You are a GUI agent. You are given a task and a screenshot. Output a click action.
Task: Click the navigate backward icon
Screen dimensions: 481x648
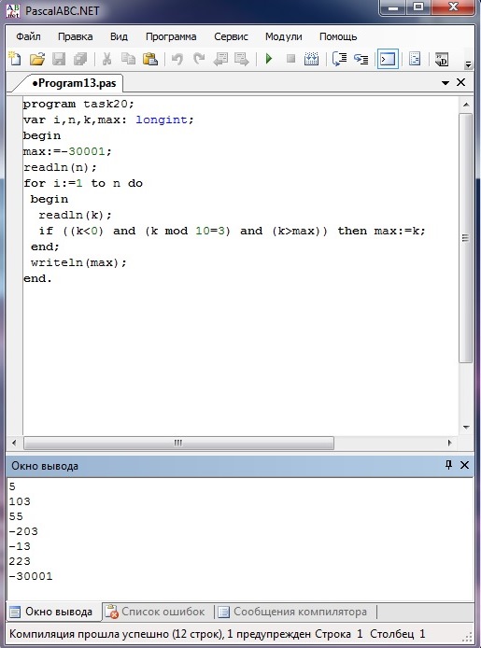pos(220,59)
